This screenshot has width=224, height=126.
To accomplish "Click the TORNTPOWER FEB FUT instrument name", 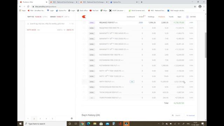I will pyautogui.click(x=109, y=98).
